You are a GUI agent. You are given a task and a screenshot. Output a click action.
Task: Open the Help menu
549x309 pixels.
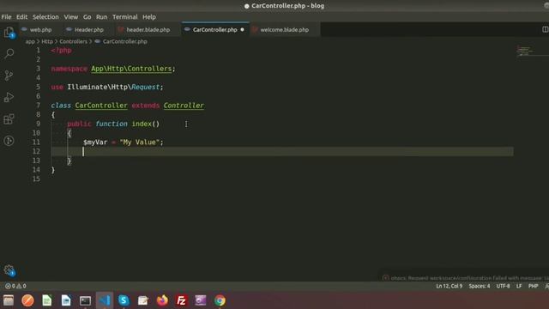coord(149,17)
